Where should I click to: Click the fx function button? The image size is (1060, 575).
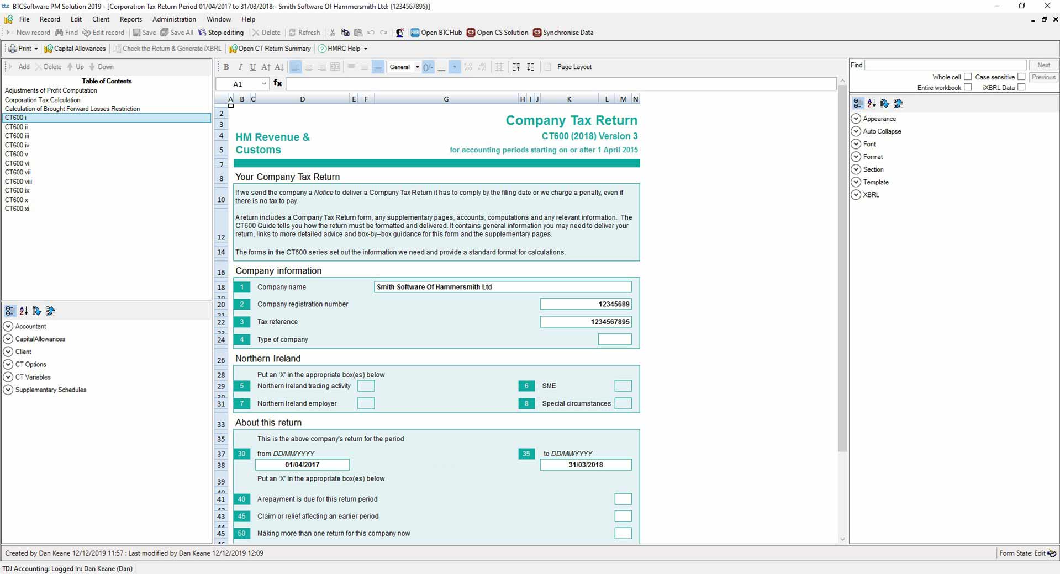[x=278, y=83]
